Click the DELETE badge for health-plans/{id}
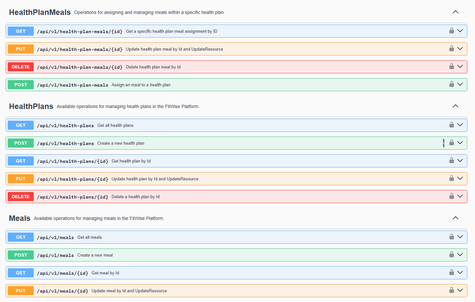 coord(21,197)
